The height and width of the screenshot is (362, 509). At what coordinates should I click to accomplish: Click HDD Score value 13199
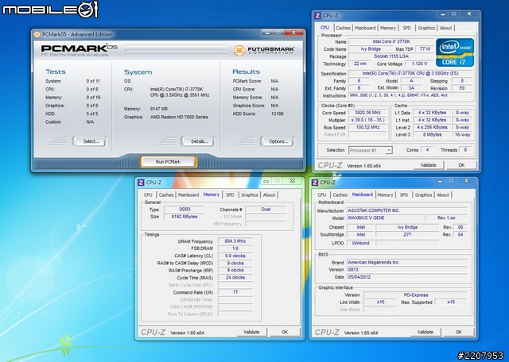coord(277,114)
